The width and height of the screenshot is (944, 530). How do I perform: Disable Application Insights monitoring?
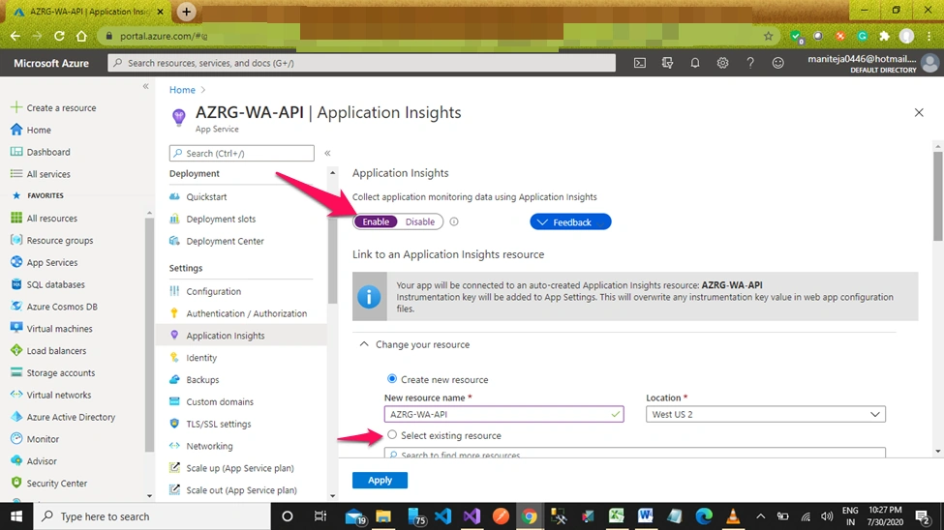click(419, 222)
